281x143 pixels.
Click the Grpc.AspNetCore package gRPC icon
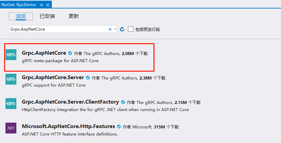(x=11, y=55)
